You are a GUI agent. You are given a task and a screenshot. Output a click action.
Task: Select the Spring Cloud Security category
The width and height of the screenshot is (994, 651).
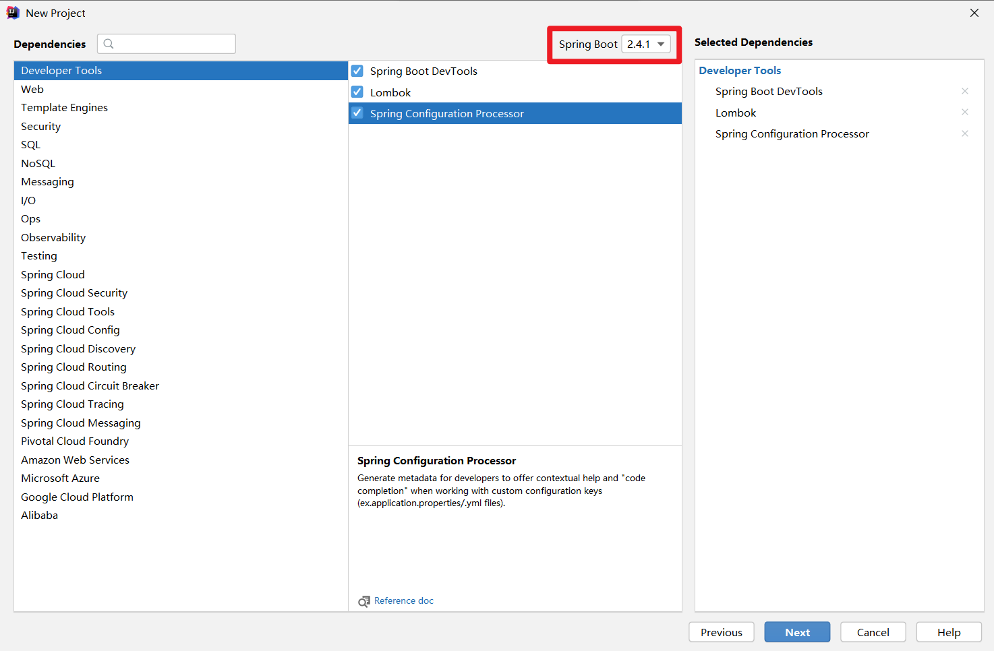coord(181,293)
